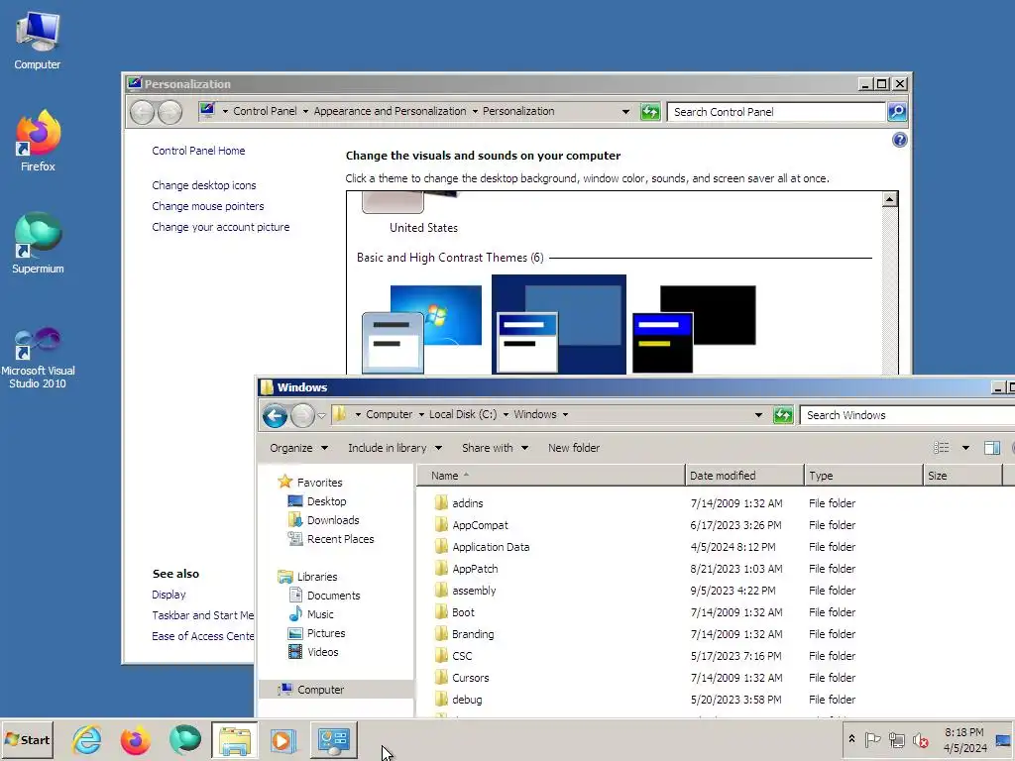Click Personalization window help icon
This screenshot has height=761, width=1015.
pyautogui.click(x=899, y=140)
